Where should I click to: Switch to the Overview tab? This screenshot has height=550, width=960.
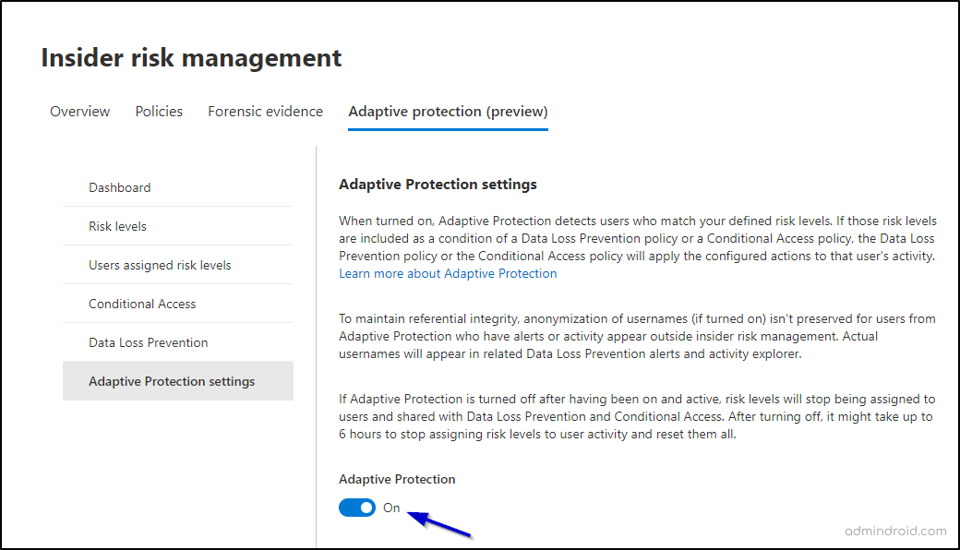pyautogui.click(x=79, y=111)
